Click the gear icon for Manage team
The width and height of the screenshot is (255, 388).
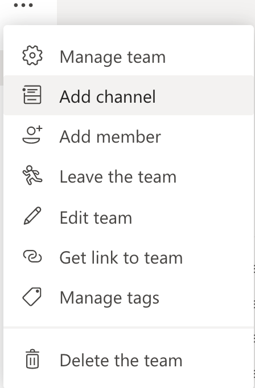[32, 55]
